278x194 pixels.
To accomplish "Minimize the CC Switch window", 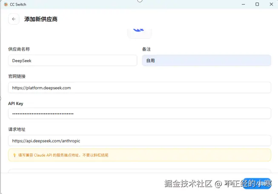I will (243, 4).
